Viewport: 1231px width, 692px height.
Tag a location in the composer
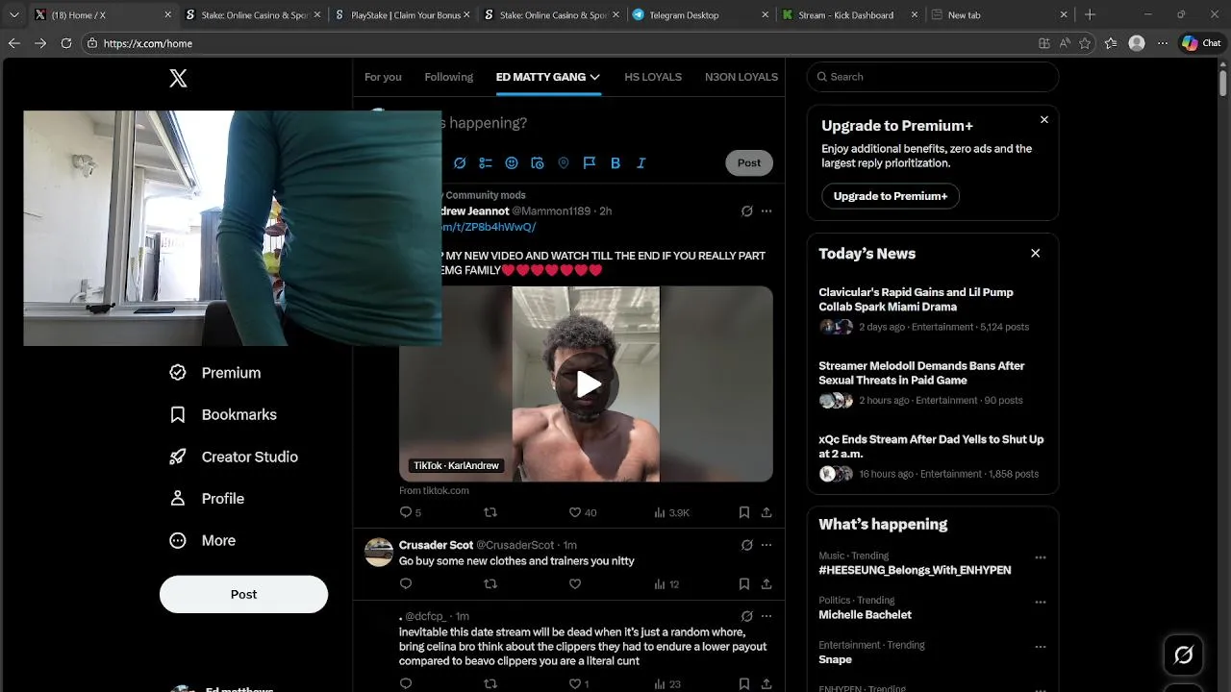point(564,163)
